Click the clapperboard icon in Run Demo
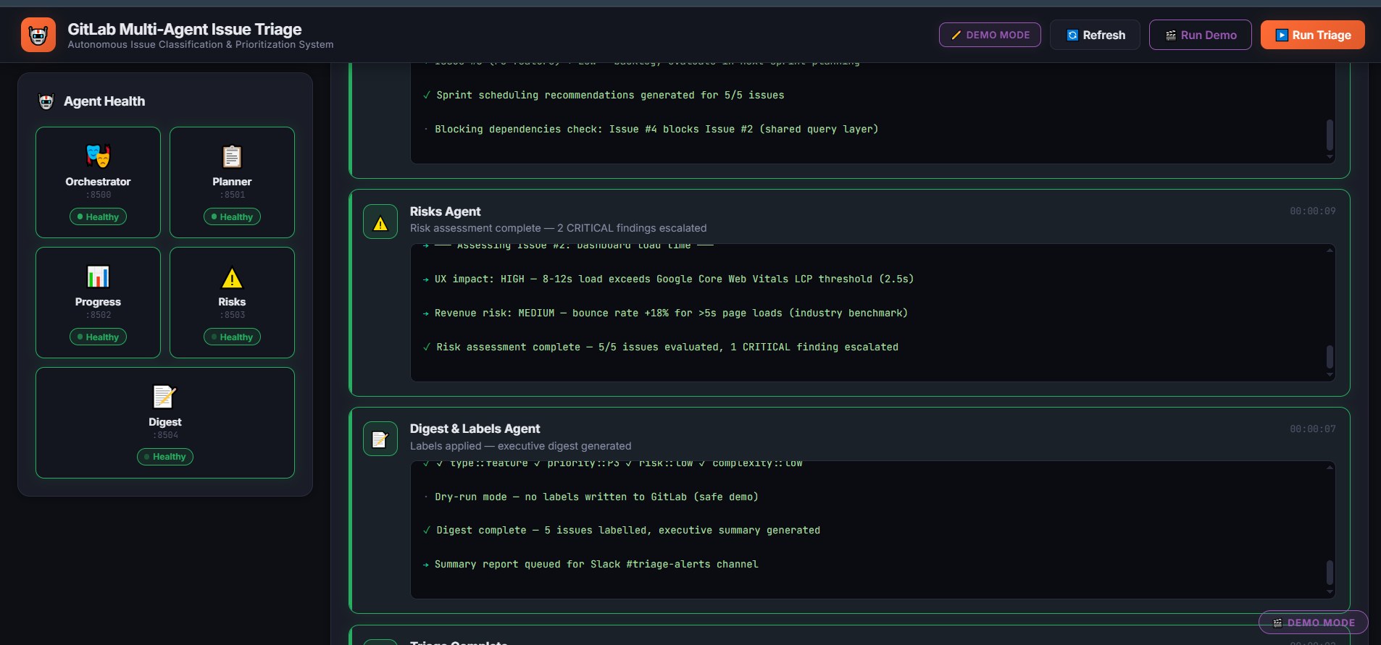1381x645 pixels. (1171, 35)
